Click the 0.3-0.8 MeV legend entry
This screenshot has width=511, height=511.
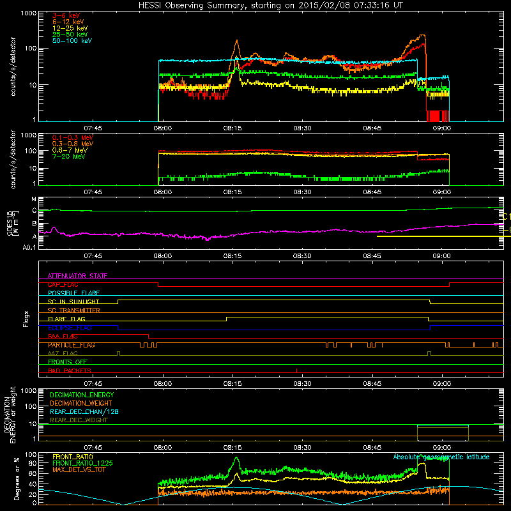click(x=73, y=144)
